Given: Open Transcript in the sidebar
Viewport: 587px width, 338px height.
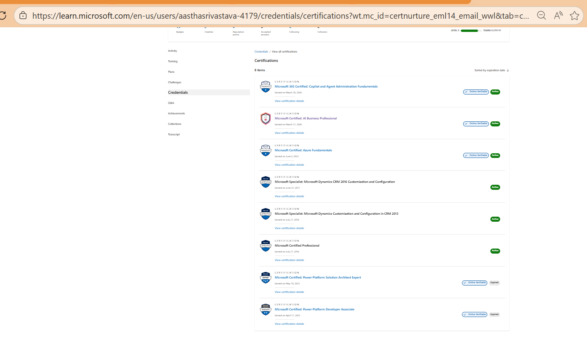Looking at the screenshot, I should (174, 135).
